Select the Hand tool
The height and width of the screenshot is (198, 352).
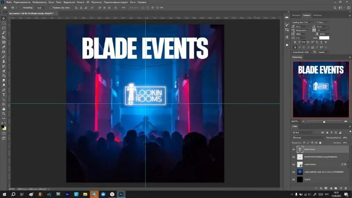[x=4, y=109]
